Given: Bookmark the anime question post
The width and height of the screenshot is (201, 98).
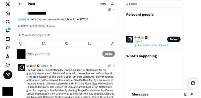Looking at the screenshot, I should (90, 44).
